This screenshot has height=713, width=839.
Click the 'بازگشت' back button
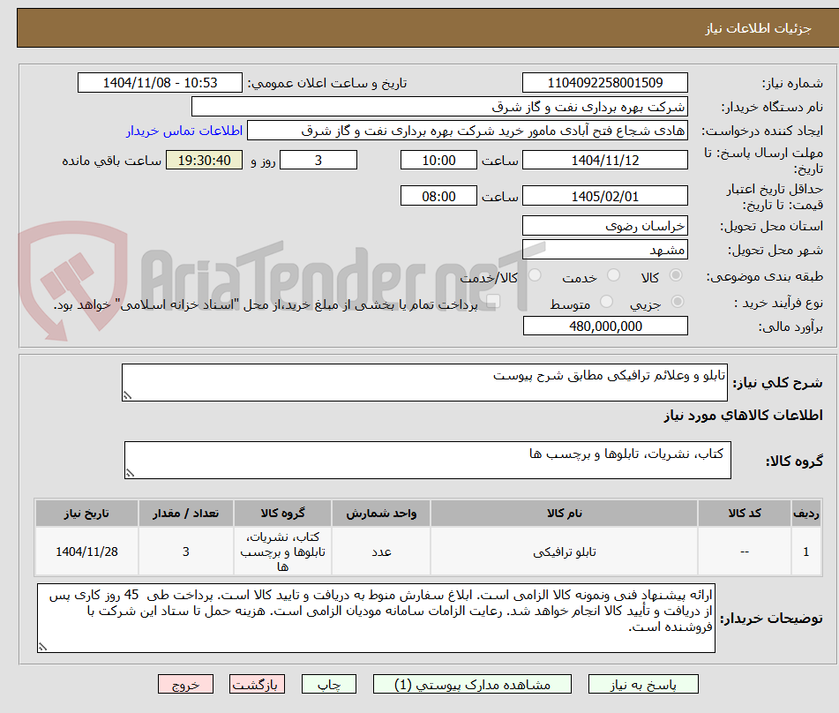click(257, 684)
